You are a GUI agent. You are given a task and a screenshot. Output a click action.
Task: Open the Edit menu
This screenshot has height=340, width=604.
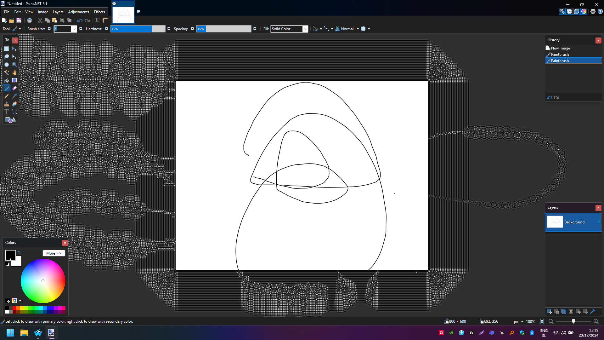[x=18, y=12]
